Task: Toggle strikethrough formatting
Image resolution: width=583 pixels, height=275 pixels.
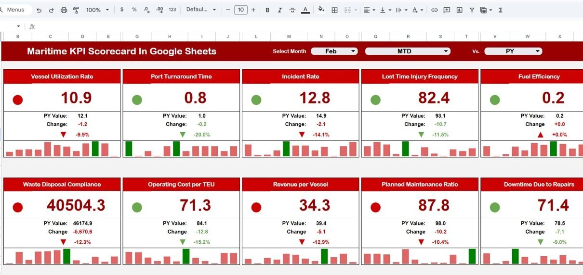Action: tap(292, 10)
